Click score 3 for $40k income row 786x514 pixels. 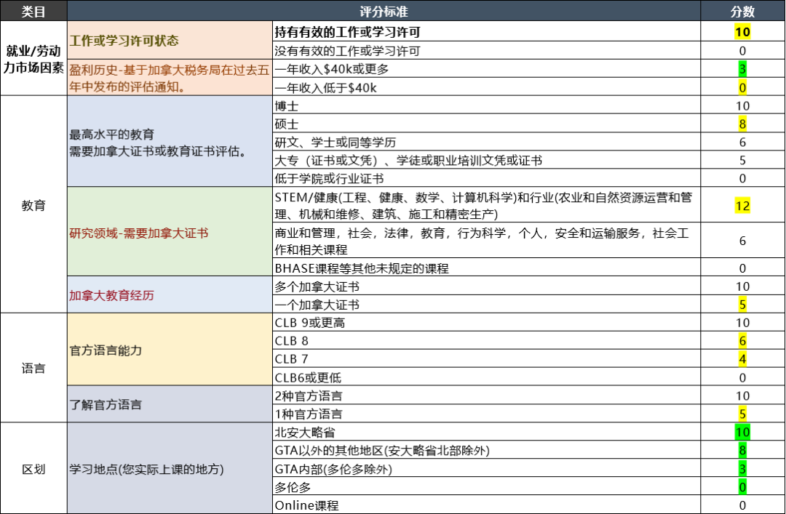point(742,68)
